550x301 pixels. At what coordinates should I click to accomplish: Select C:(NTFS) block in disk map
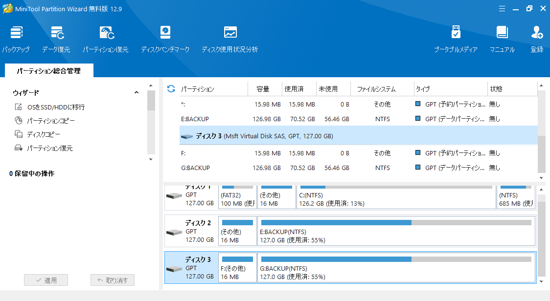[396, 197]
